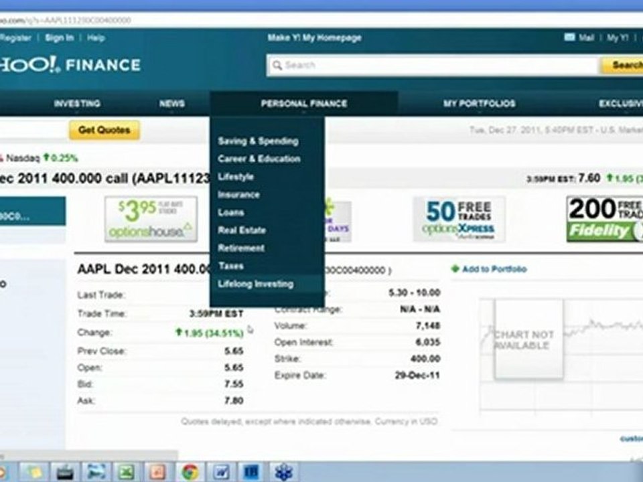Open the Fidelity 200 free trades ad
The width and height of the screenshot is (643, 482).
[x=604, y=220]
